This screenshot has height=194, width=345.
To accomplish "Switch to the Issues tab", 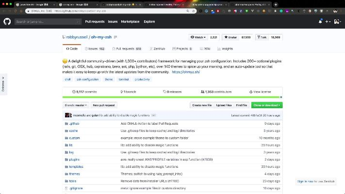I will click(x=94, y=48).
